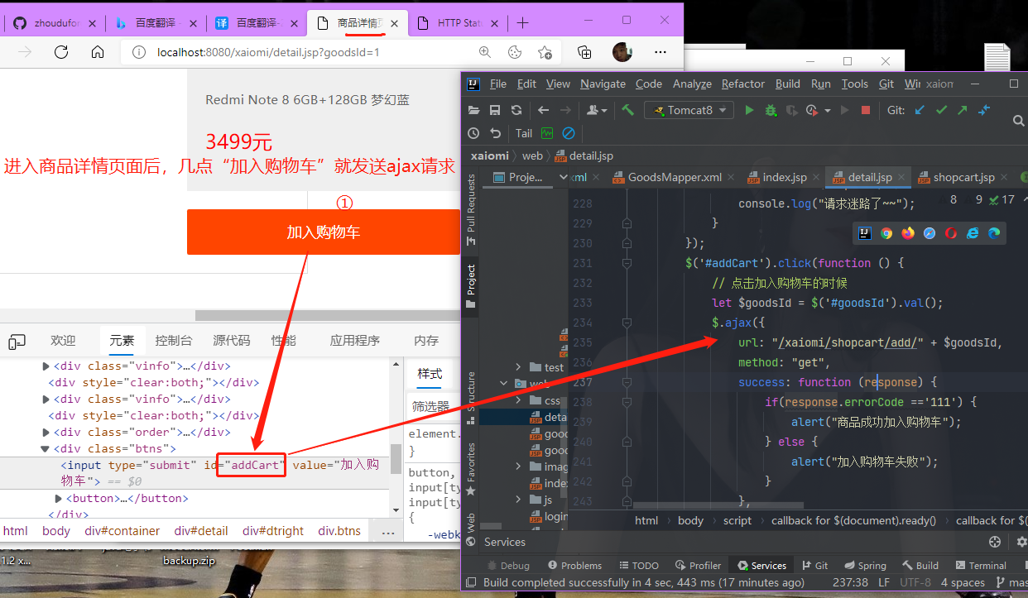Click the Git commit checkmark icon

coord(941,110)
